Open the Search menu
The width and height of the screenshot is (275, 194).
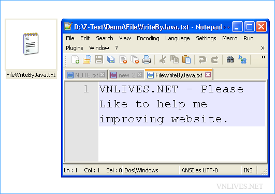click(104, 38)
